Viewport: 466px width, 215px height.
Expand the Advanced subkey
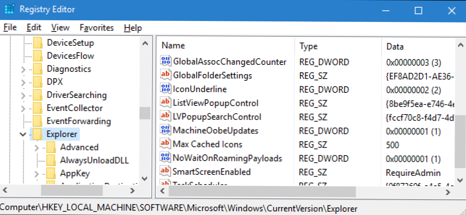[37, 148]
